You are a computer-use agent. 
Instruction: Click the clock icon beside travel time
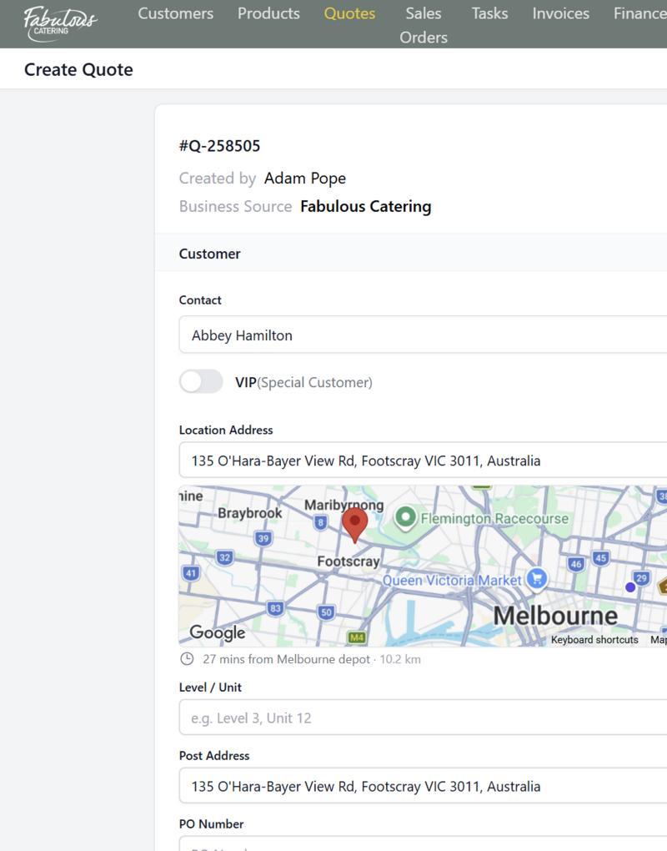[187, 659]
